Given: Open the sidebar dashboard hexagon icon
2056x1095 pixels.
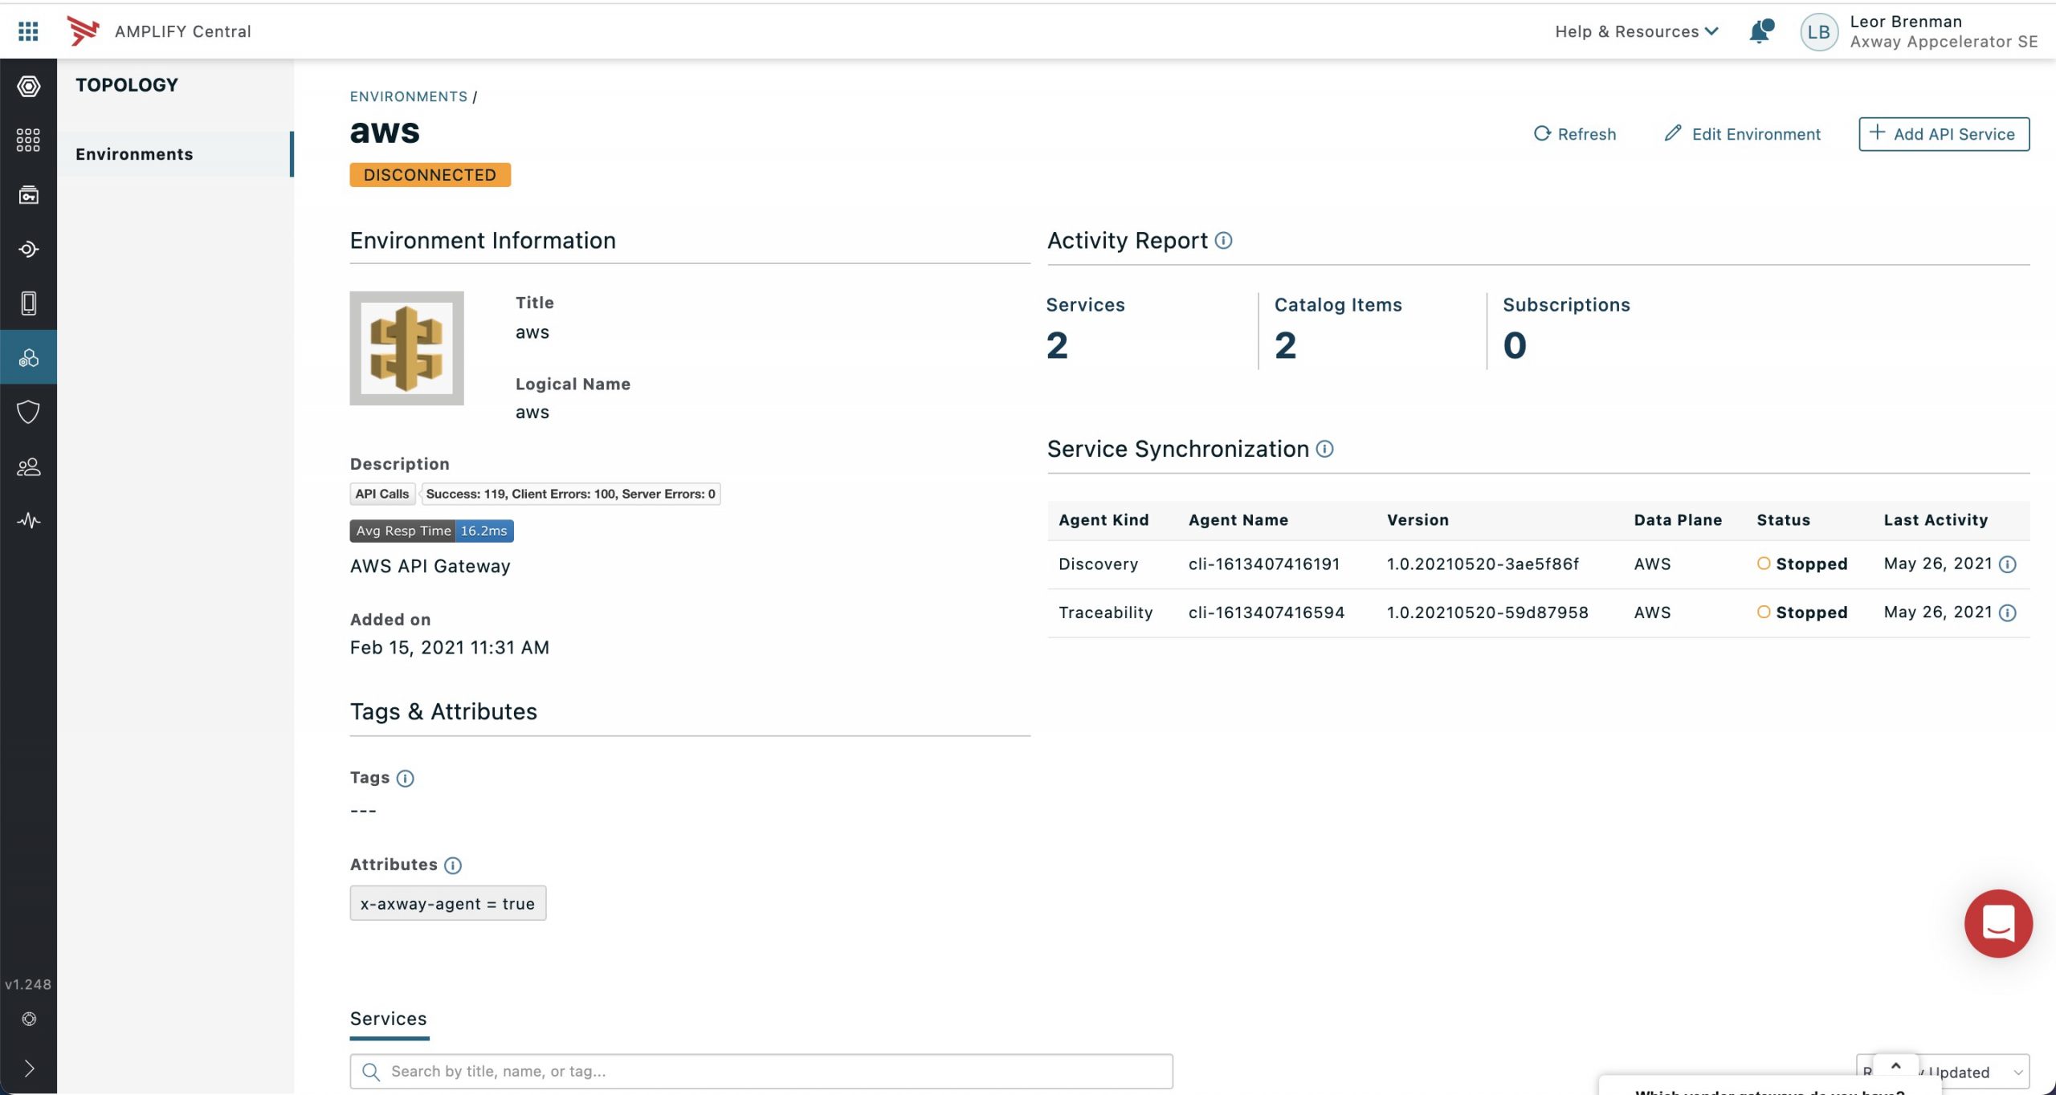Looking at the screenshot, I should (x=29, y=86).
